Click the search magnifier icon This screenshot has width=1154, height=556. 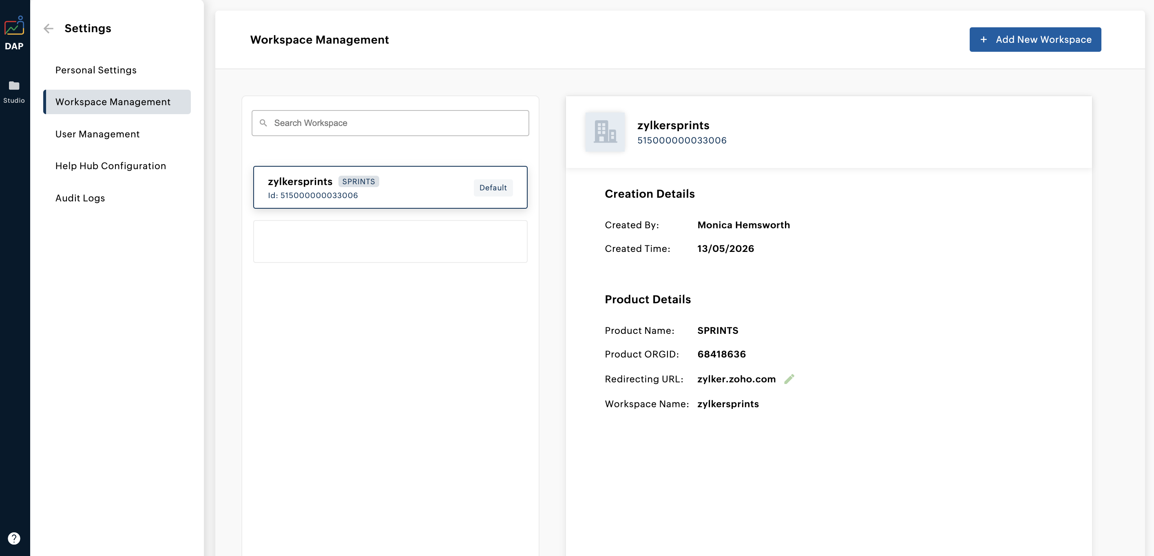[x=263, y=123]
